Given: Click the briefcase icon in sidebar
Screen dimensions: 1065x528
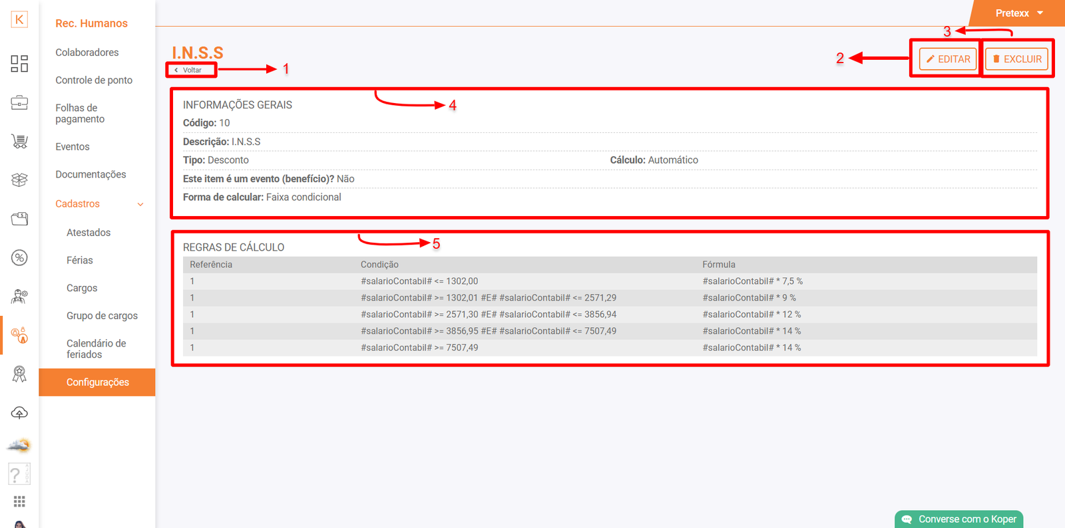Looking at the screenshot, I should click(x=19, y=103).
